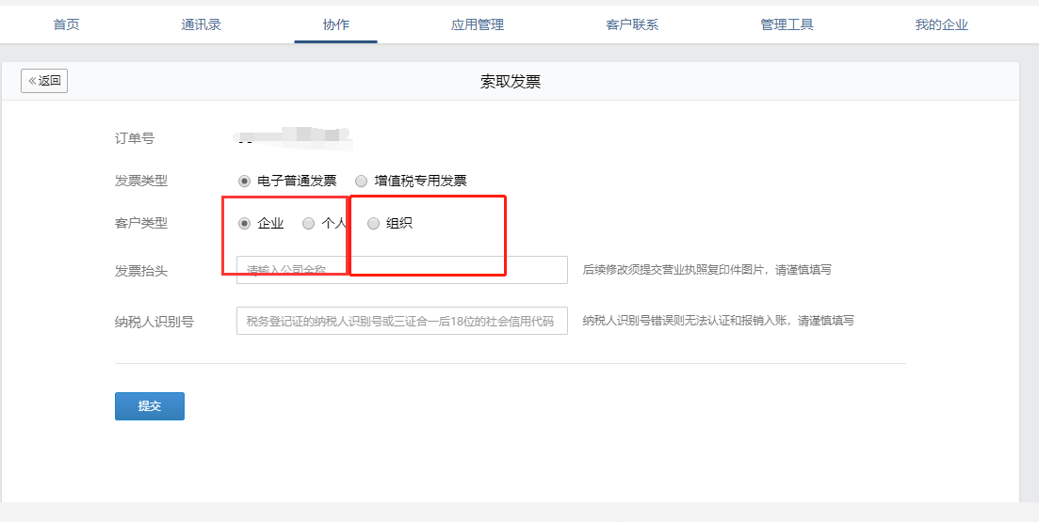Select the 协作 tab
Image resolution: width=1039 pixels, height=522 pixels.
[335, 24]
